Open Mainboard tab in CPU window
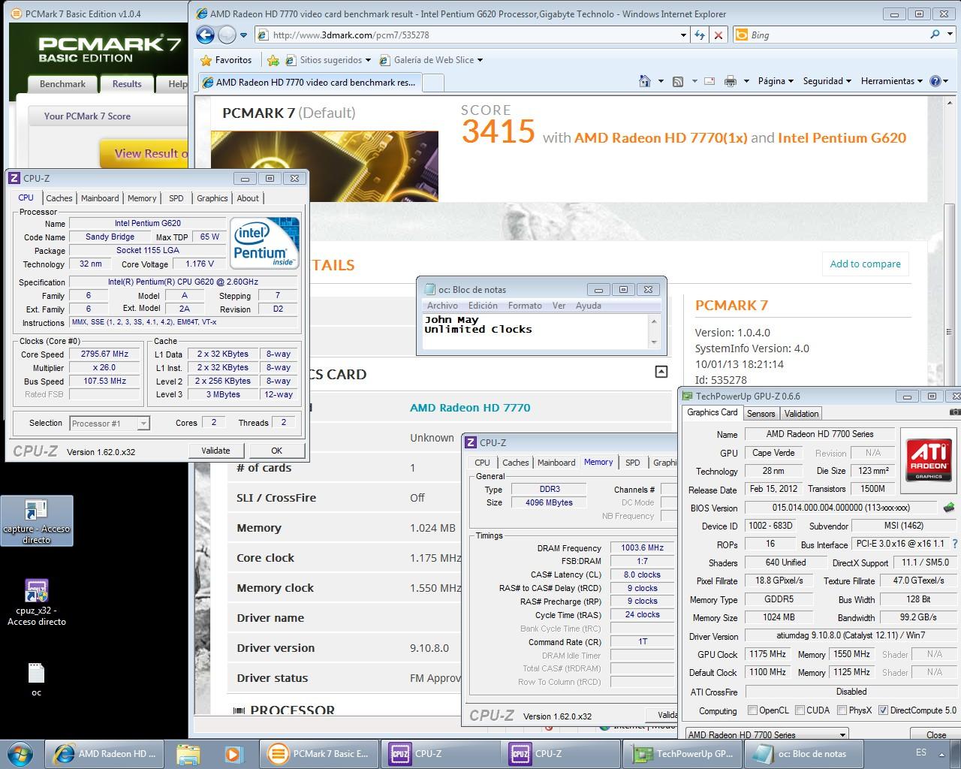This screenshot has height=769, width=961. click(x=100, y=198)
